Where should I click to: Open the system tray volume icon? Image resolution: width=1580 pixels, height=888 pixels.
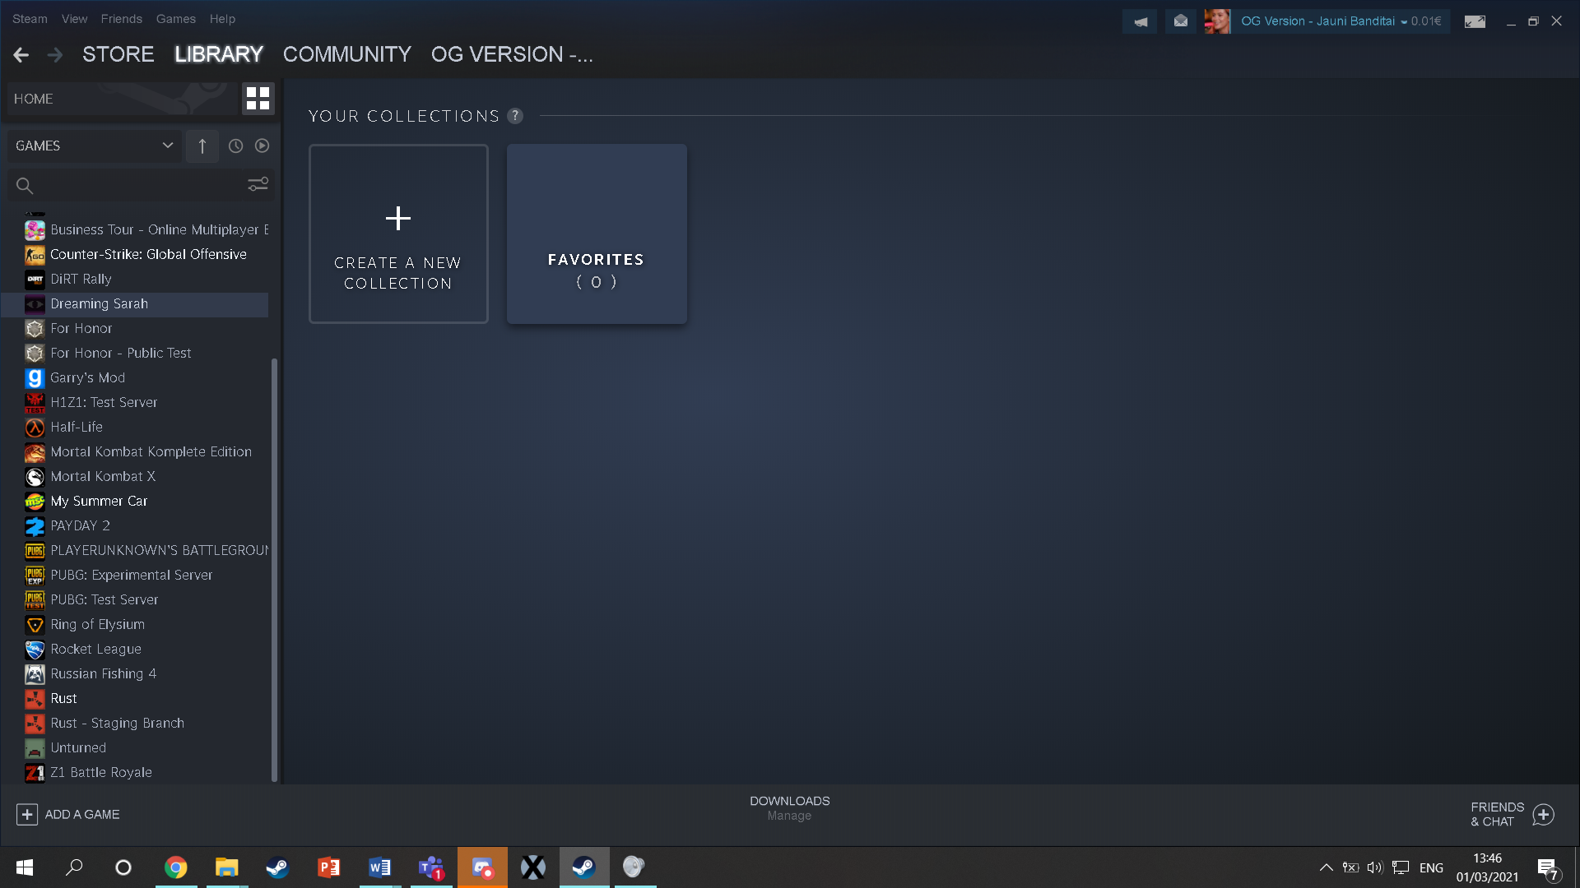tap(1375, 867)
